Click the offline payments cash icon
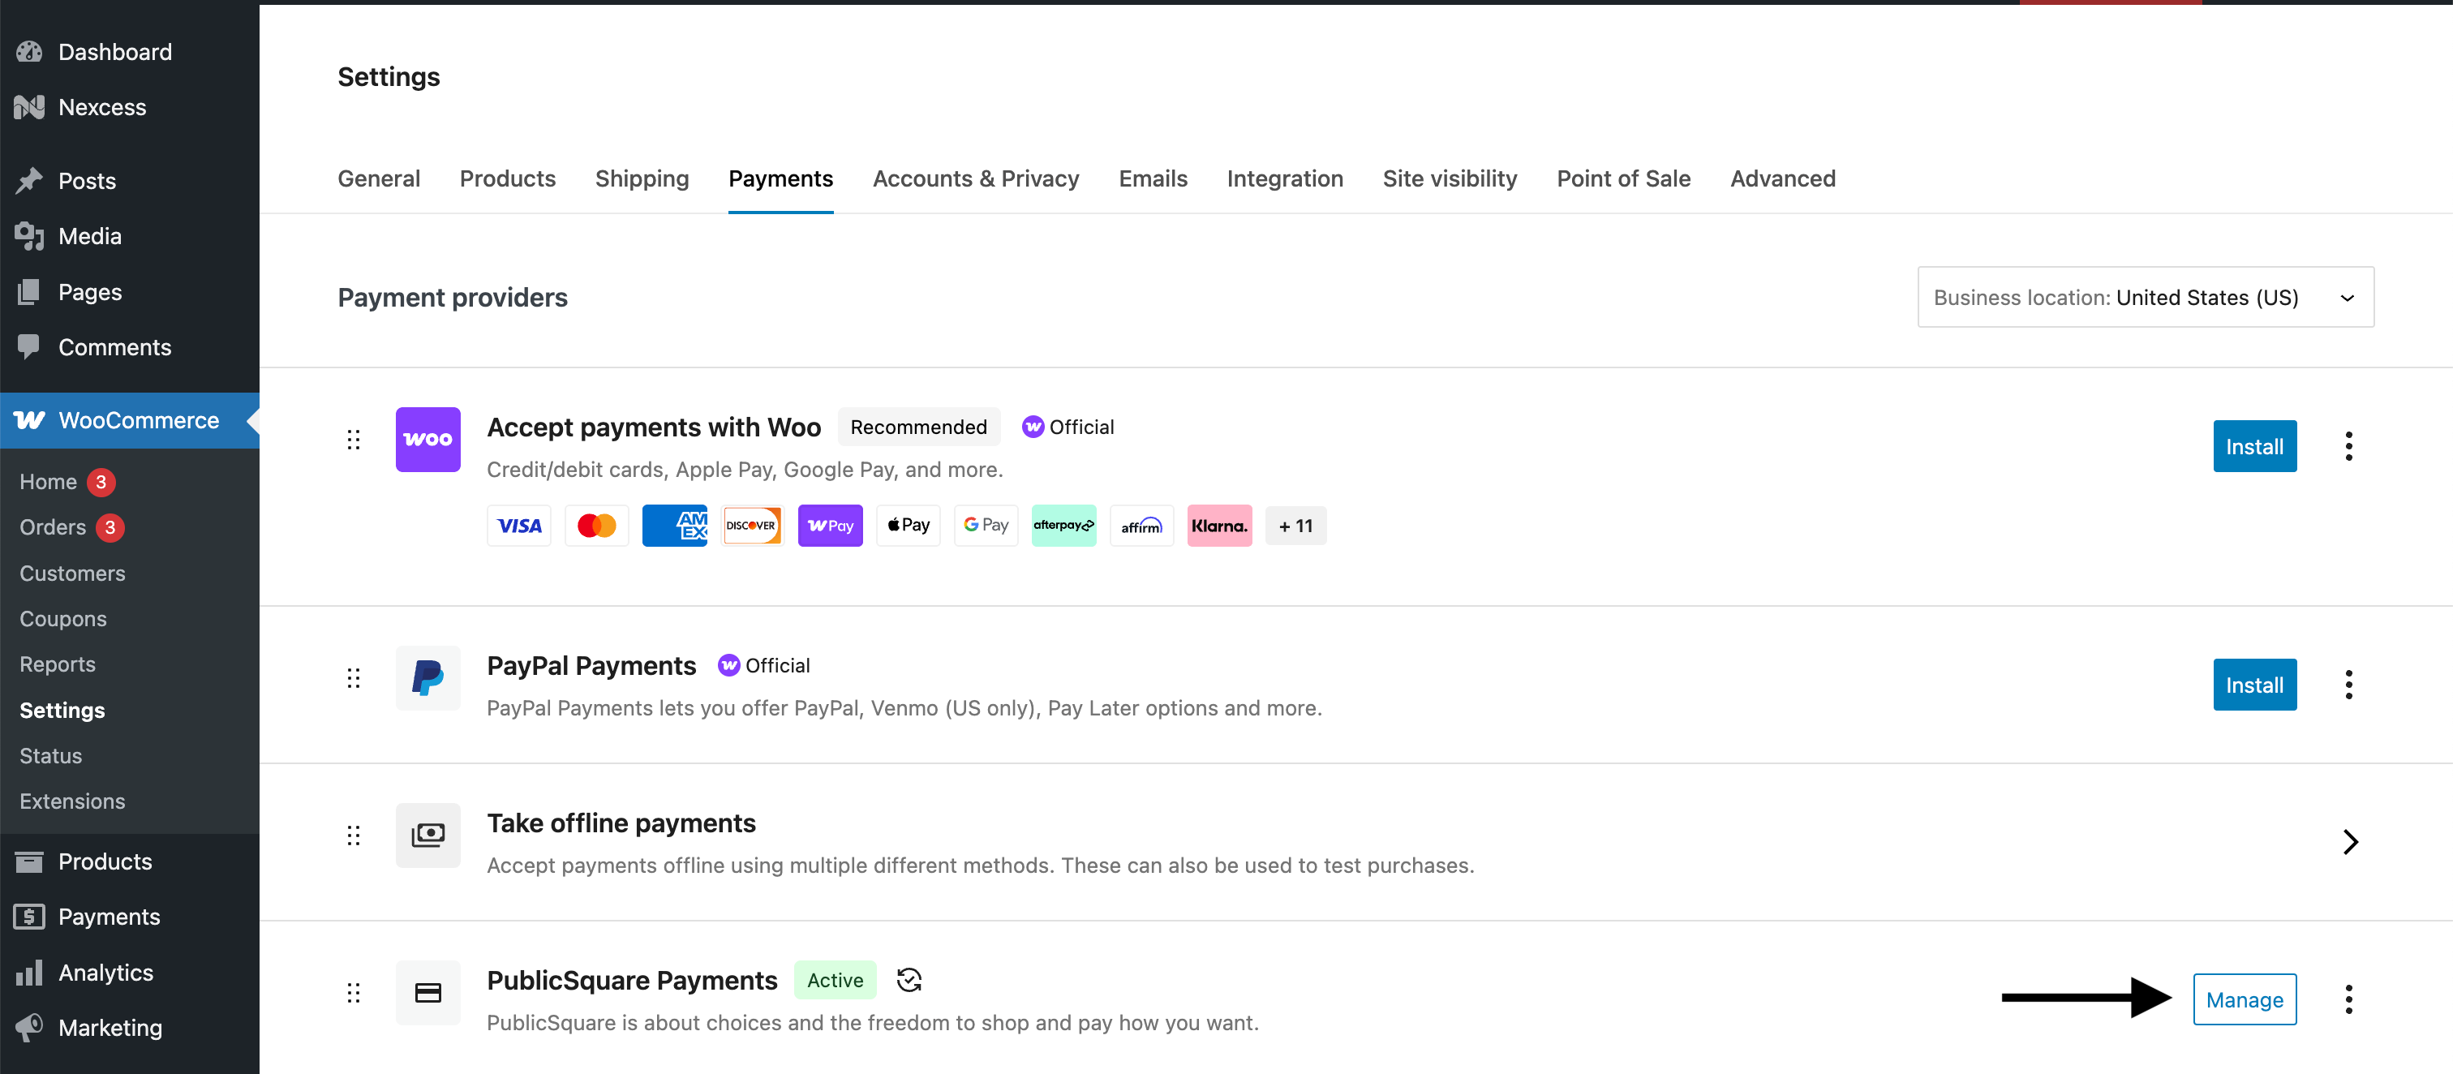This screenshot has height=1074, width=2453. pyautogui.click(x=427, y=835)
